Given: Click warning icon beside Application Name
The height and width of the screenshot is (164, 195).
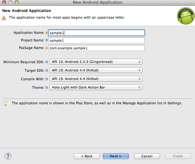Looking at the screenshot, I should coord(47,33).
